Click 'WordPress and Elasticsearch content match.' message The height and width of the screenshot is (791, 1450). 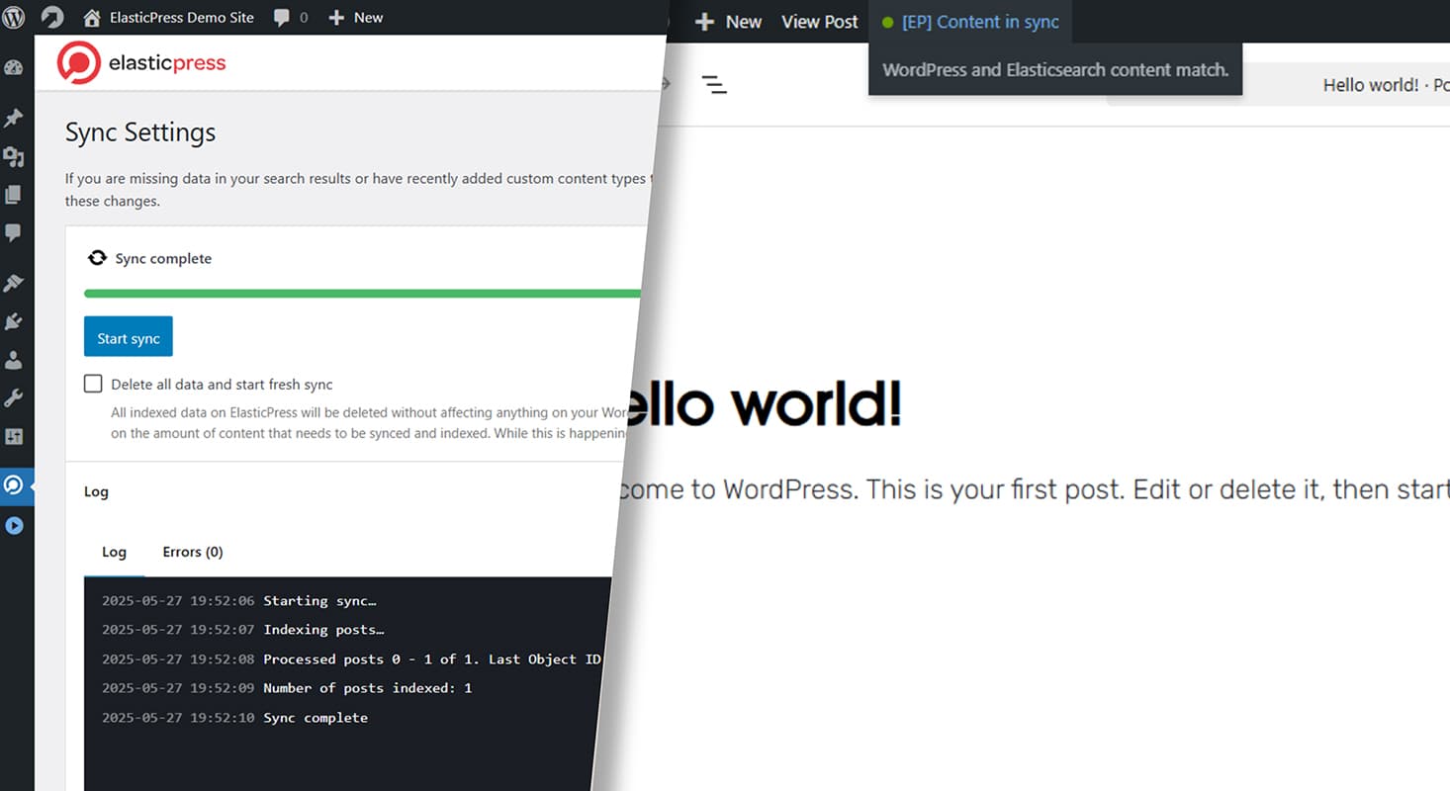tap(1055, 70)
